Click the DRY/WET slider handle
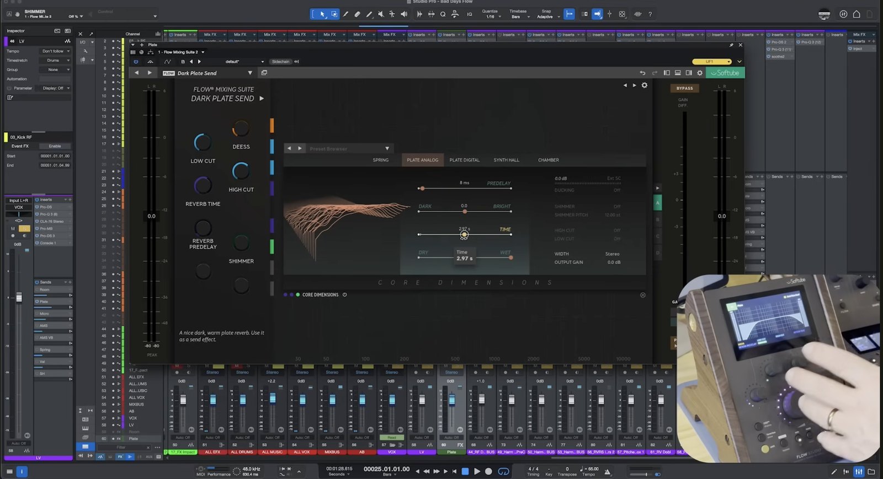The height and width of the screenshot is (479, 883). (x=511, y=257)
